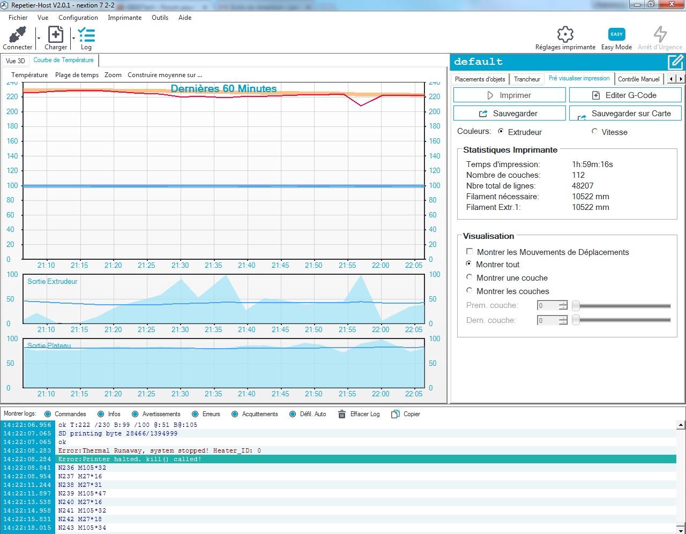Click the Effacer Log trash icon
Viewport: 686px width, 534px height.
342,414
